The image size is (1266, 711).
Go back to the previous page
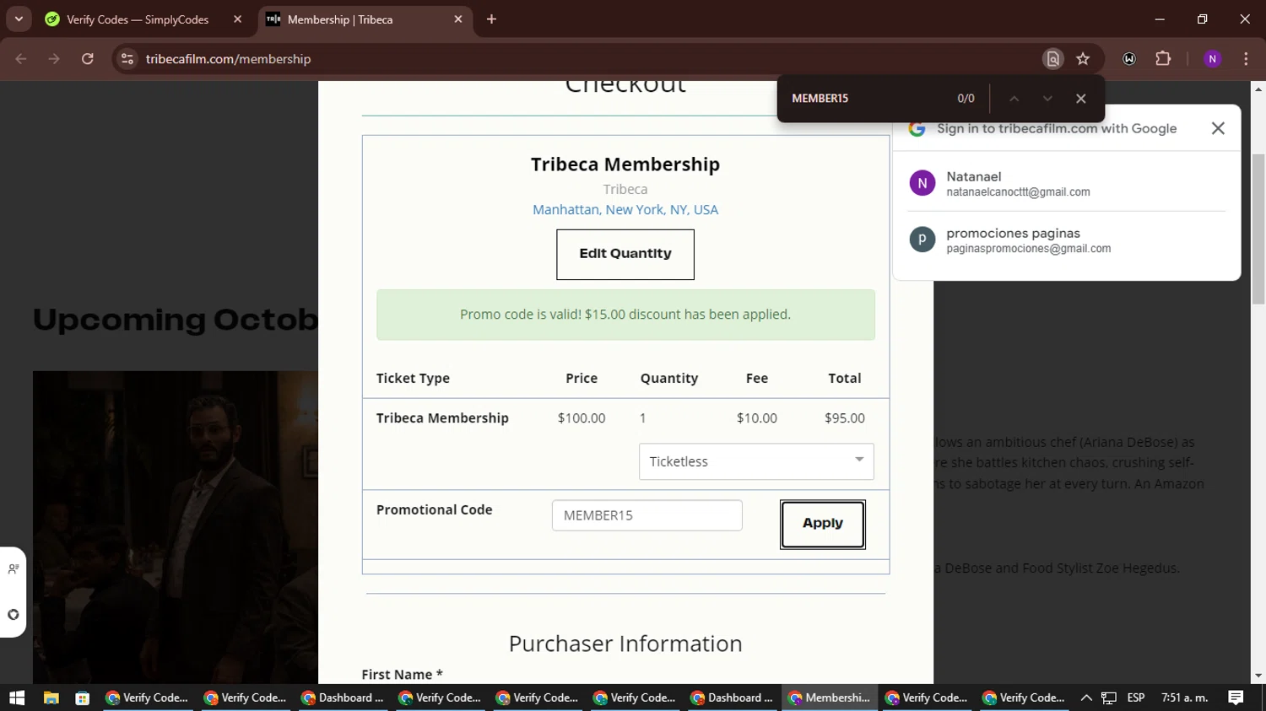tap(21, 59)
